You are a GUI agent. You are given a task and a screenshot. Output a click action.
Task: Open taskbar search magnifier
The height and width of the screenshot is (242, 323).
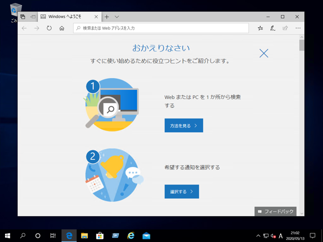tap(23, 235)
